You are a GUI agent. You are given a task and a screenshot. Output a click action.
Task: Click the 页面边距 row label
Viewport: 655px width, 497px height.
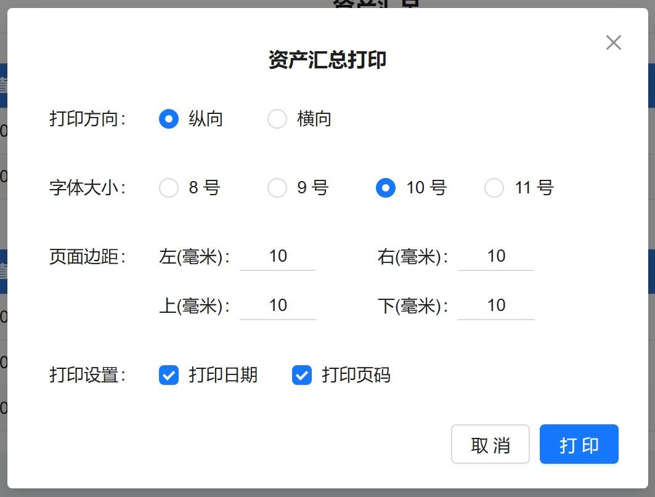[87, 257]
